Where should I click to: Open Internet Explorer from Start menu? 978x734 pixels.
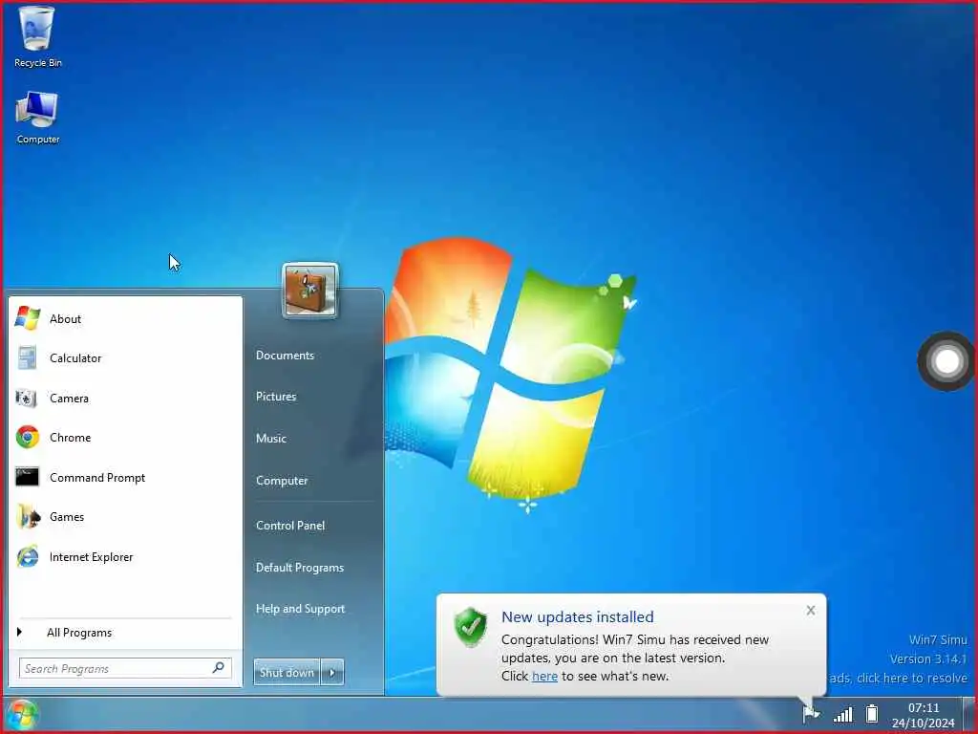coord(125,557)
